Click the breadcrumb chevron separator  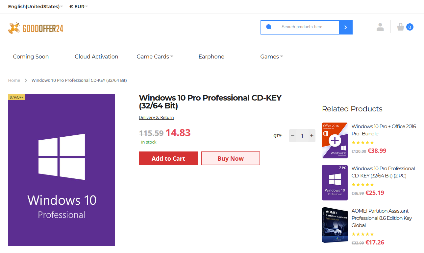click(26, 80)
